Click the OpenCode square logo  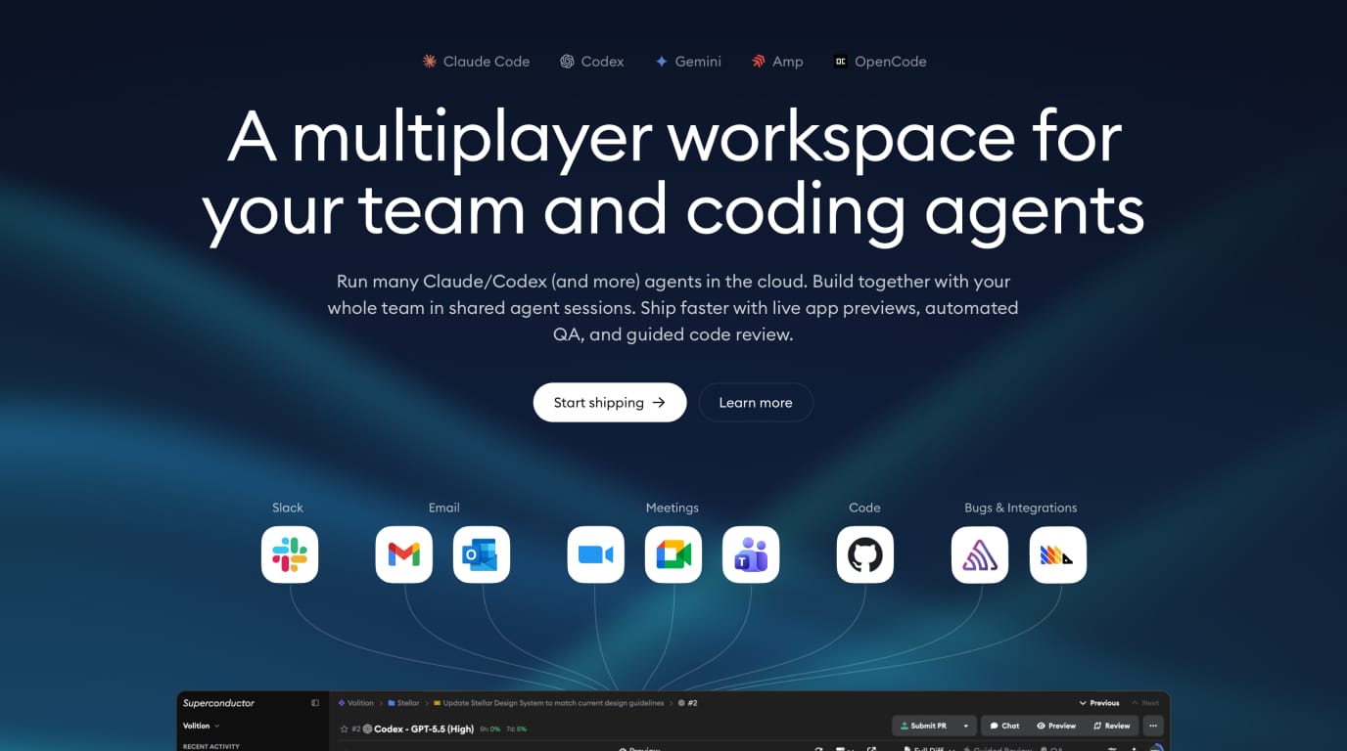(x=840, y=61)
